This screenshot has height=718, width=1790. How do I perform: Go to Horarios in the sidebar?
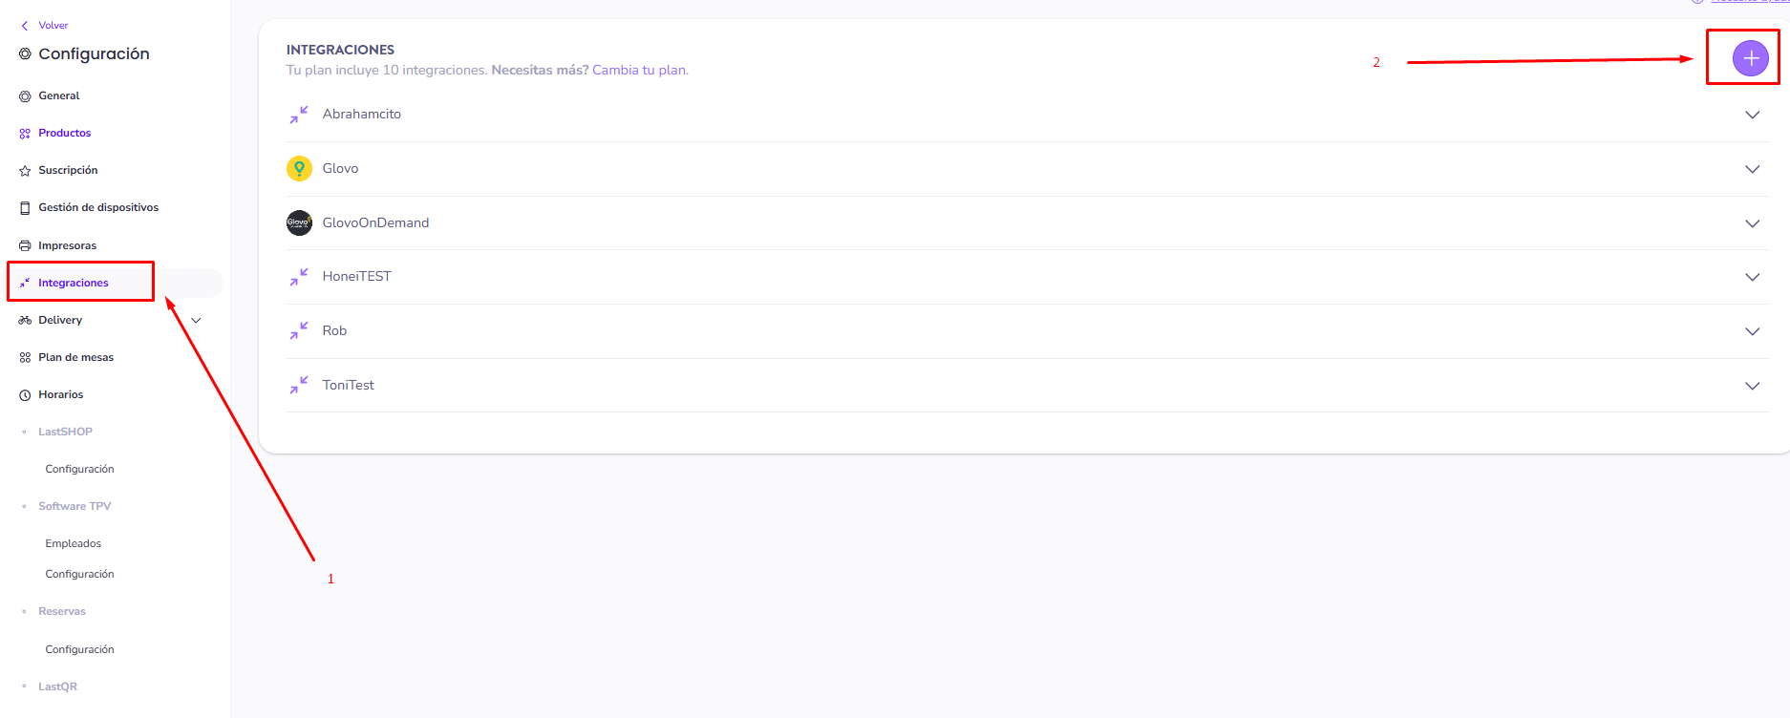pyautogui.click(x=60, y=394)
